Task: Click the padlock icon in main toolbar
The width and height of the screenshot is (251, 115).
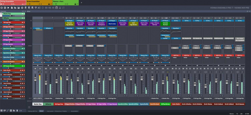Action: pyautogui.click(x=60, y=8)
